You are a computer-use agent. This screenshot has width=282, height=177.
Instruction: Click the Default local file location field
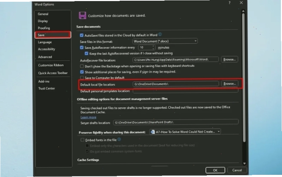tap(176, 84)
